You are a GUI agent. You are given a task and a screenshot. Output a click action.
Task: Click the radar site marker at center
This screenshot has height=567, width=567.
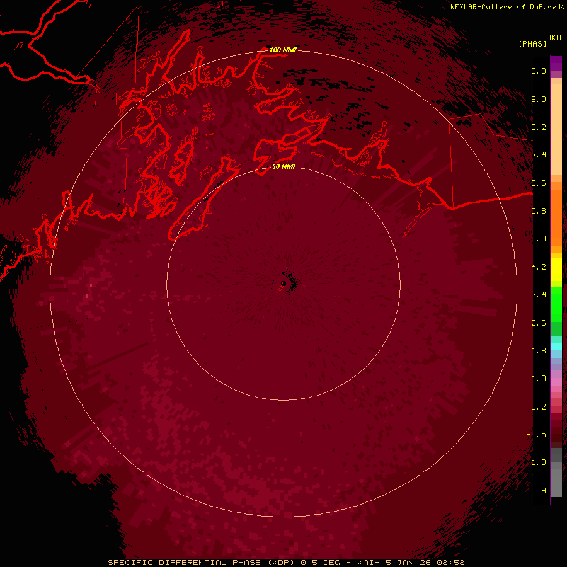pos(282,285)
